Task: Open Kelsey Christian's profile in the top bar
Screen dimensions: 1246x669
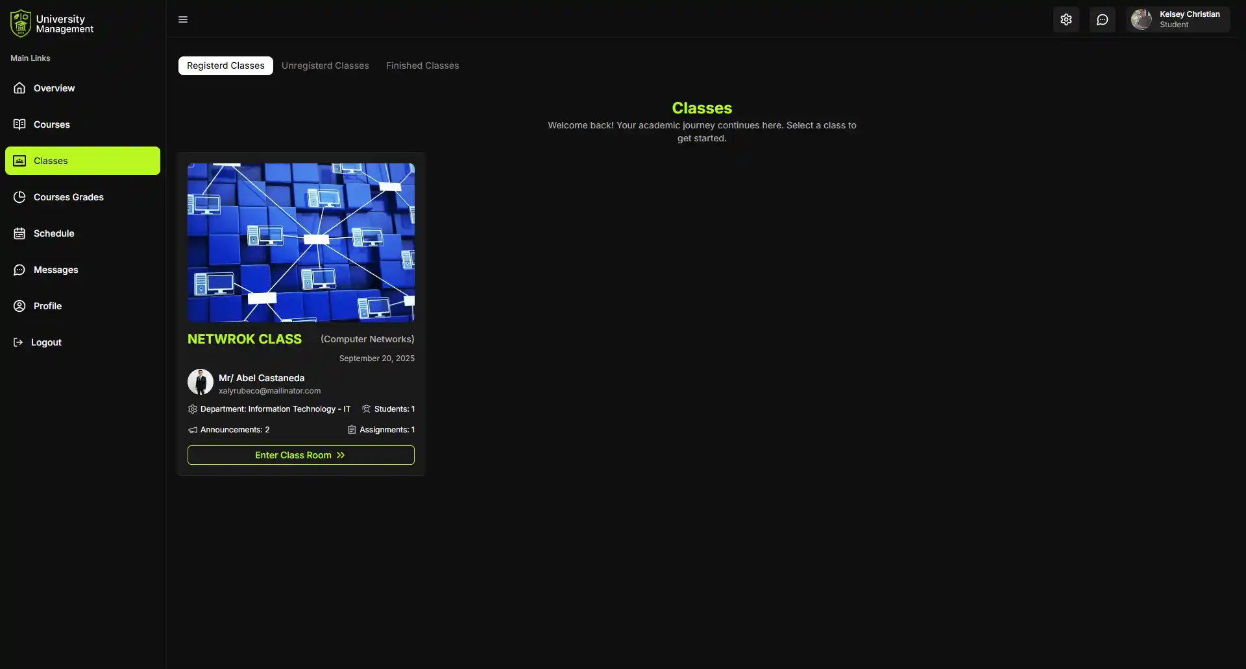Action: pyautogui.click(x=1177, y=19)
